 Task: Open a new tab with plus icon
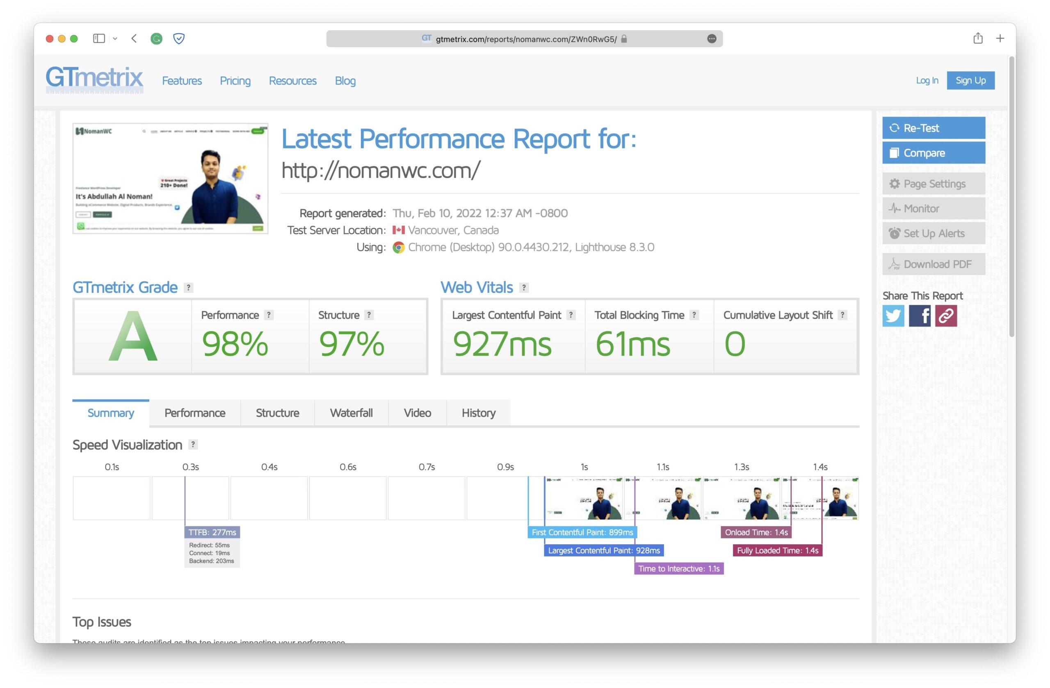click(1000, 39)
